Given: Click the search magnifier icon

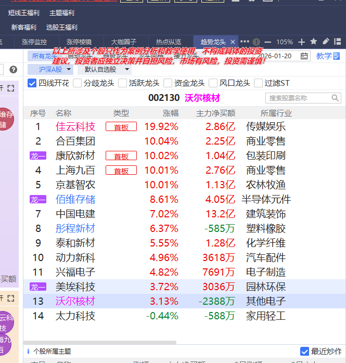Looking at the screenshot, I should 335,98.
